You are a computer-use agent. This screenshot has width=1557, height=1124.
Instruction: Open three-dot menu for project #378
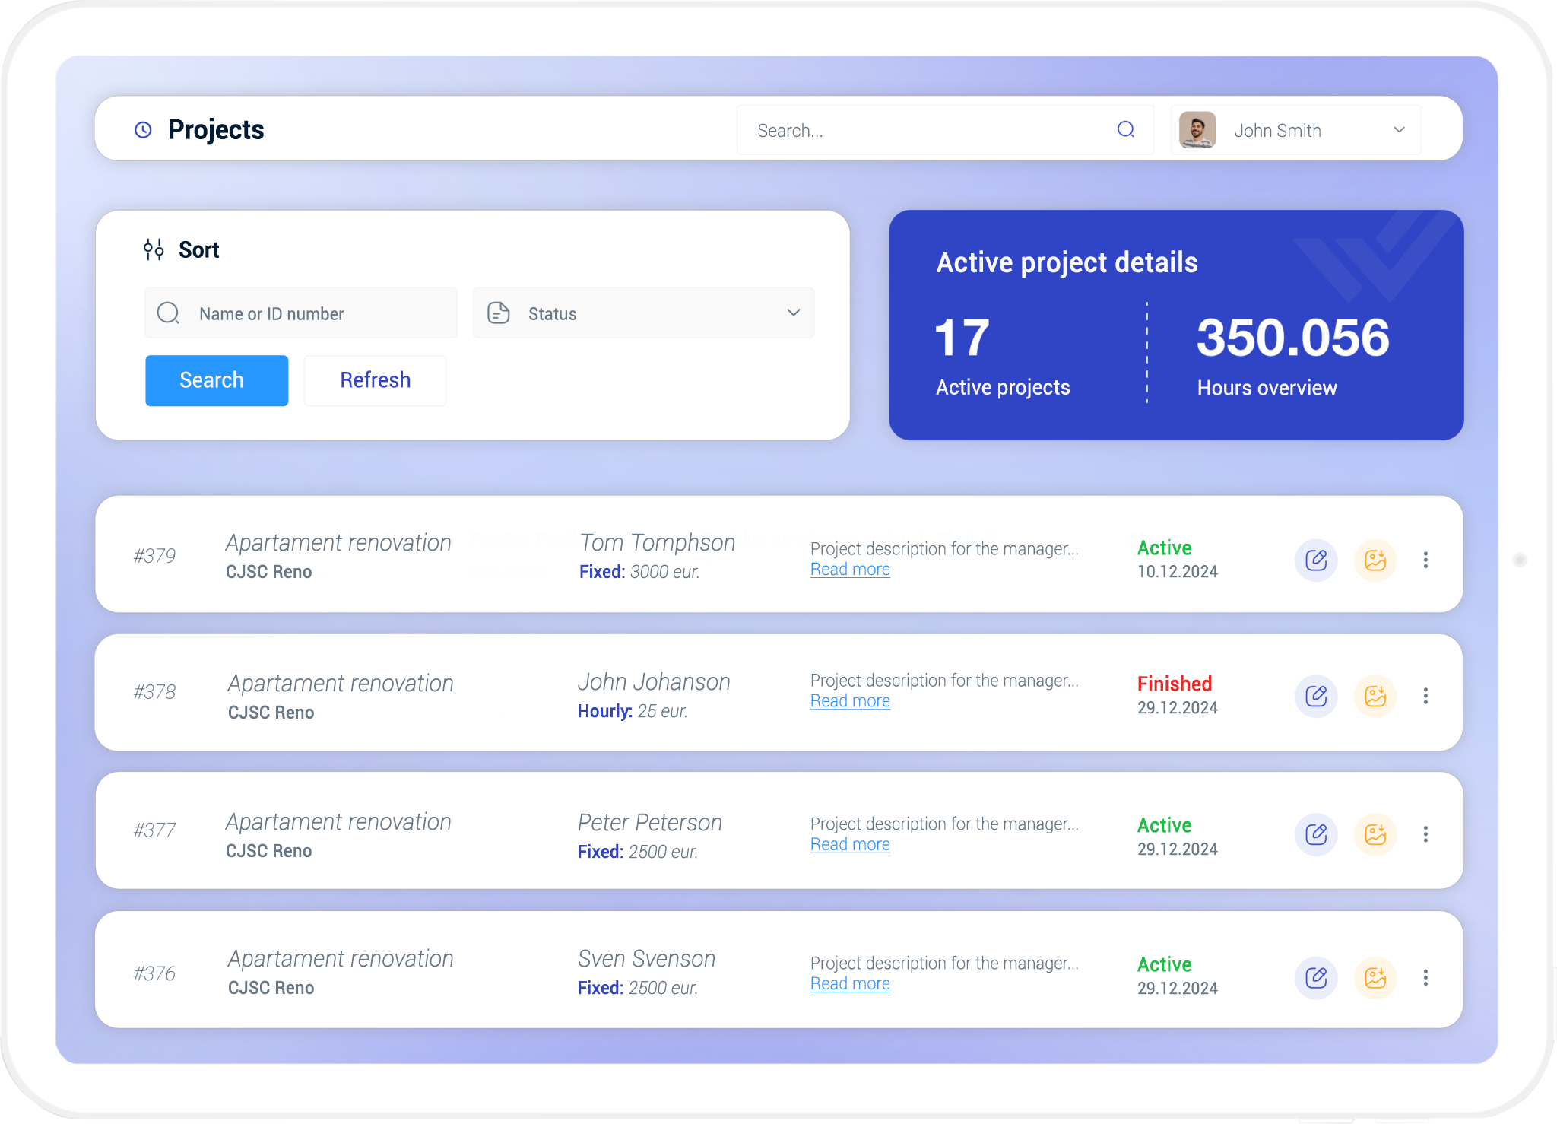coord(1425,696)
